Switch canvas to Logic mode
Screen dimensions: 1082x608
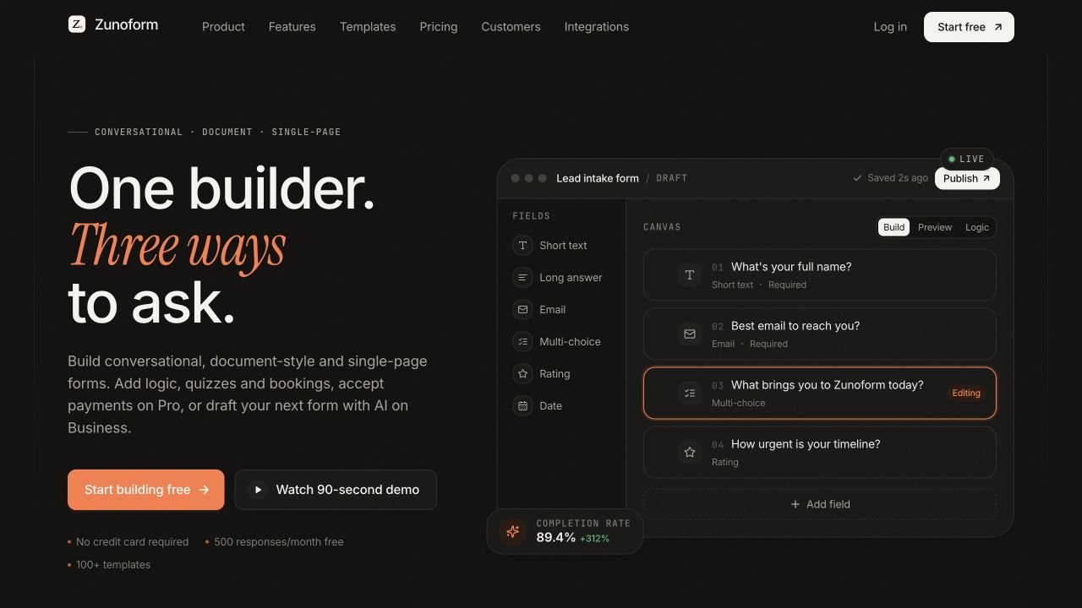[977, 227]
